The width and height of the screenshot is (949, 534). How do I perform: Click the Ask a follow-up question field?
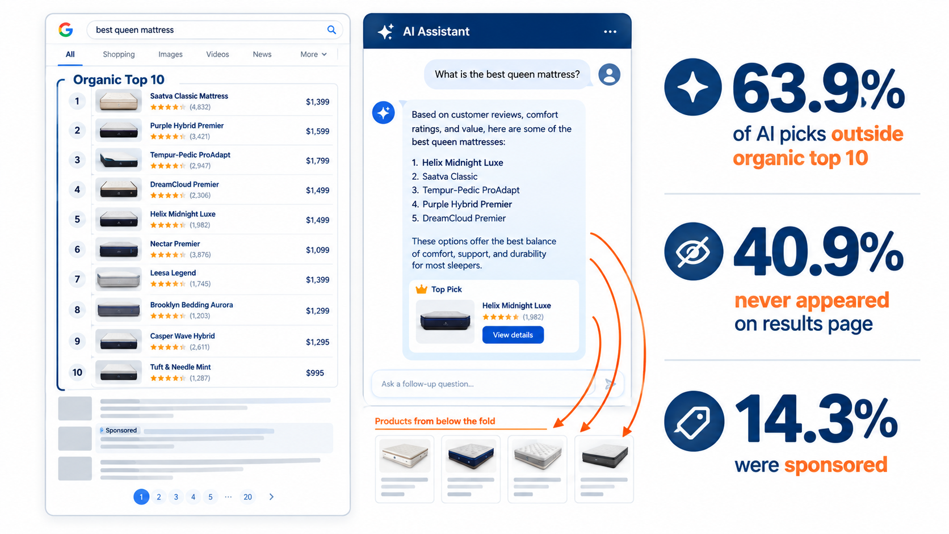(x=482, y=384)
